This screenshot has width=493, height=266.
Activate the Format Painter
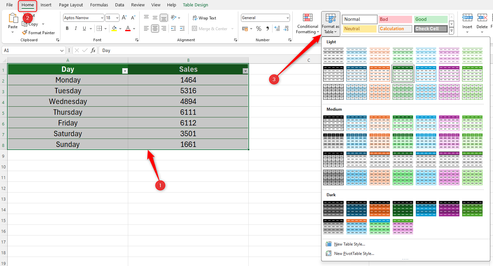39,33
